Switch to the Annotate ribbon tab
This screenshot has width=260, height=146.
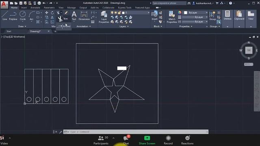coord(35,8)
